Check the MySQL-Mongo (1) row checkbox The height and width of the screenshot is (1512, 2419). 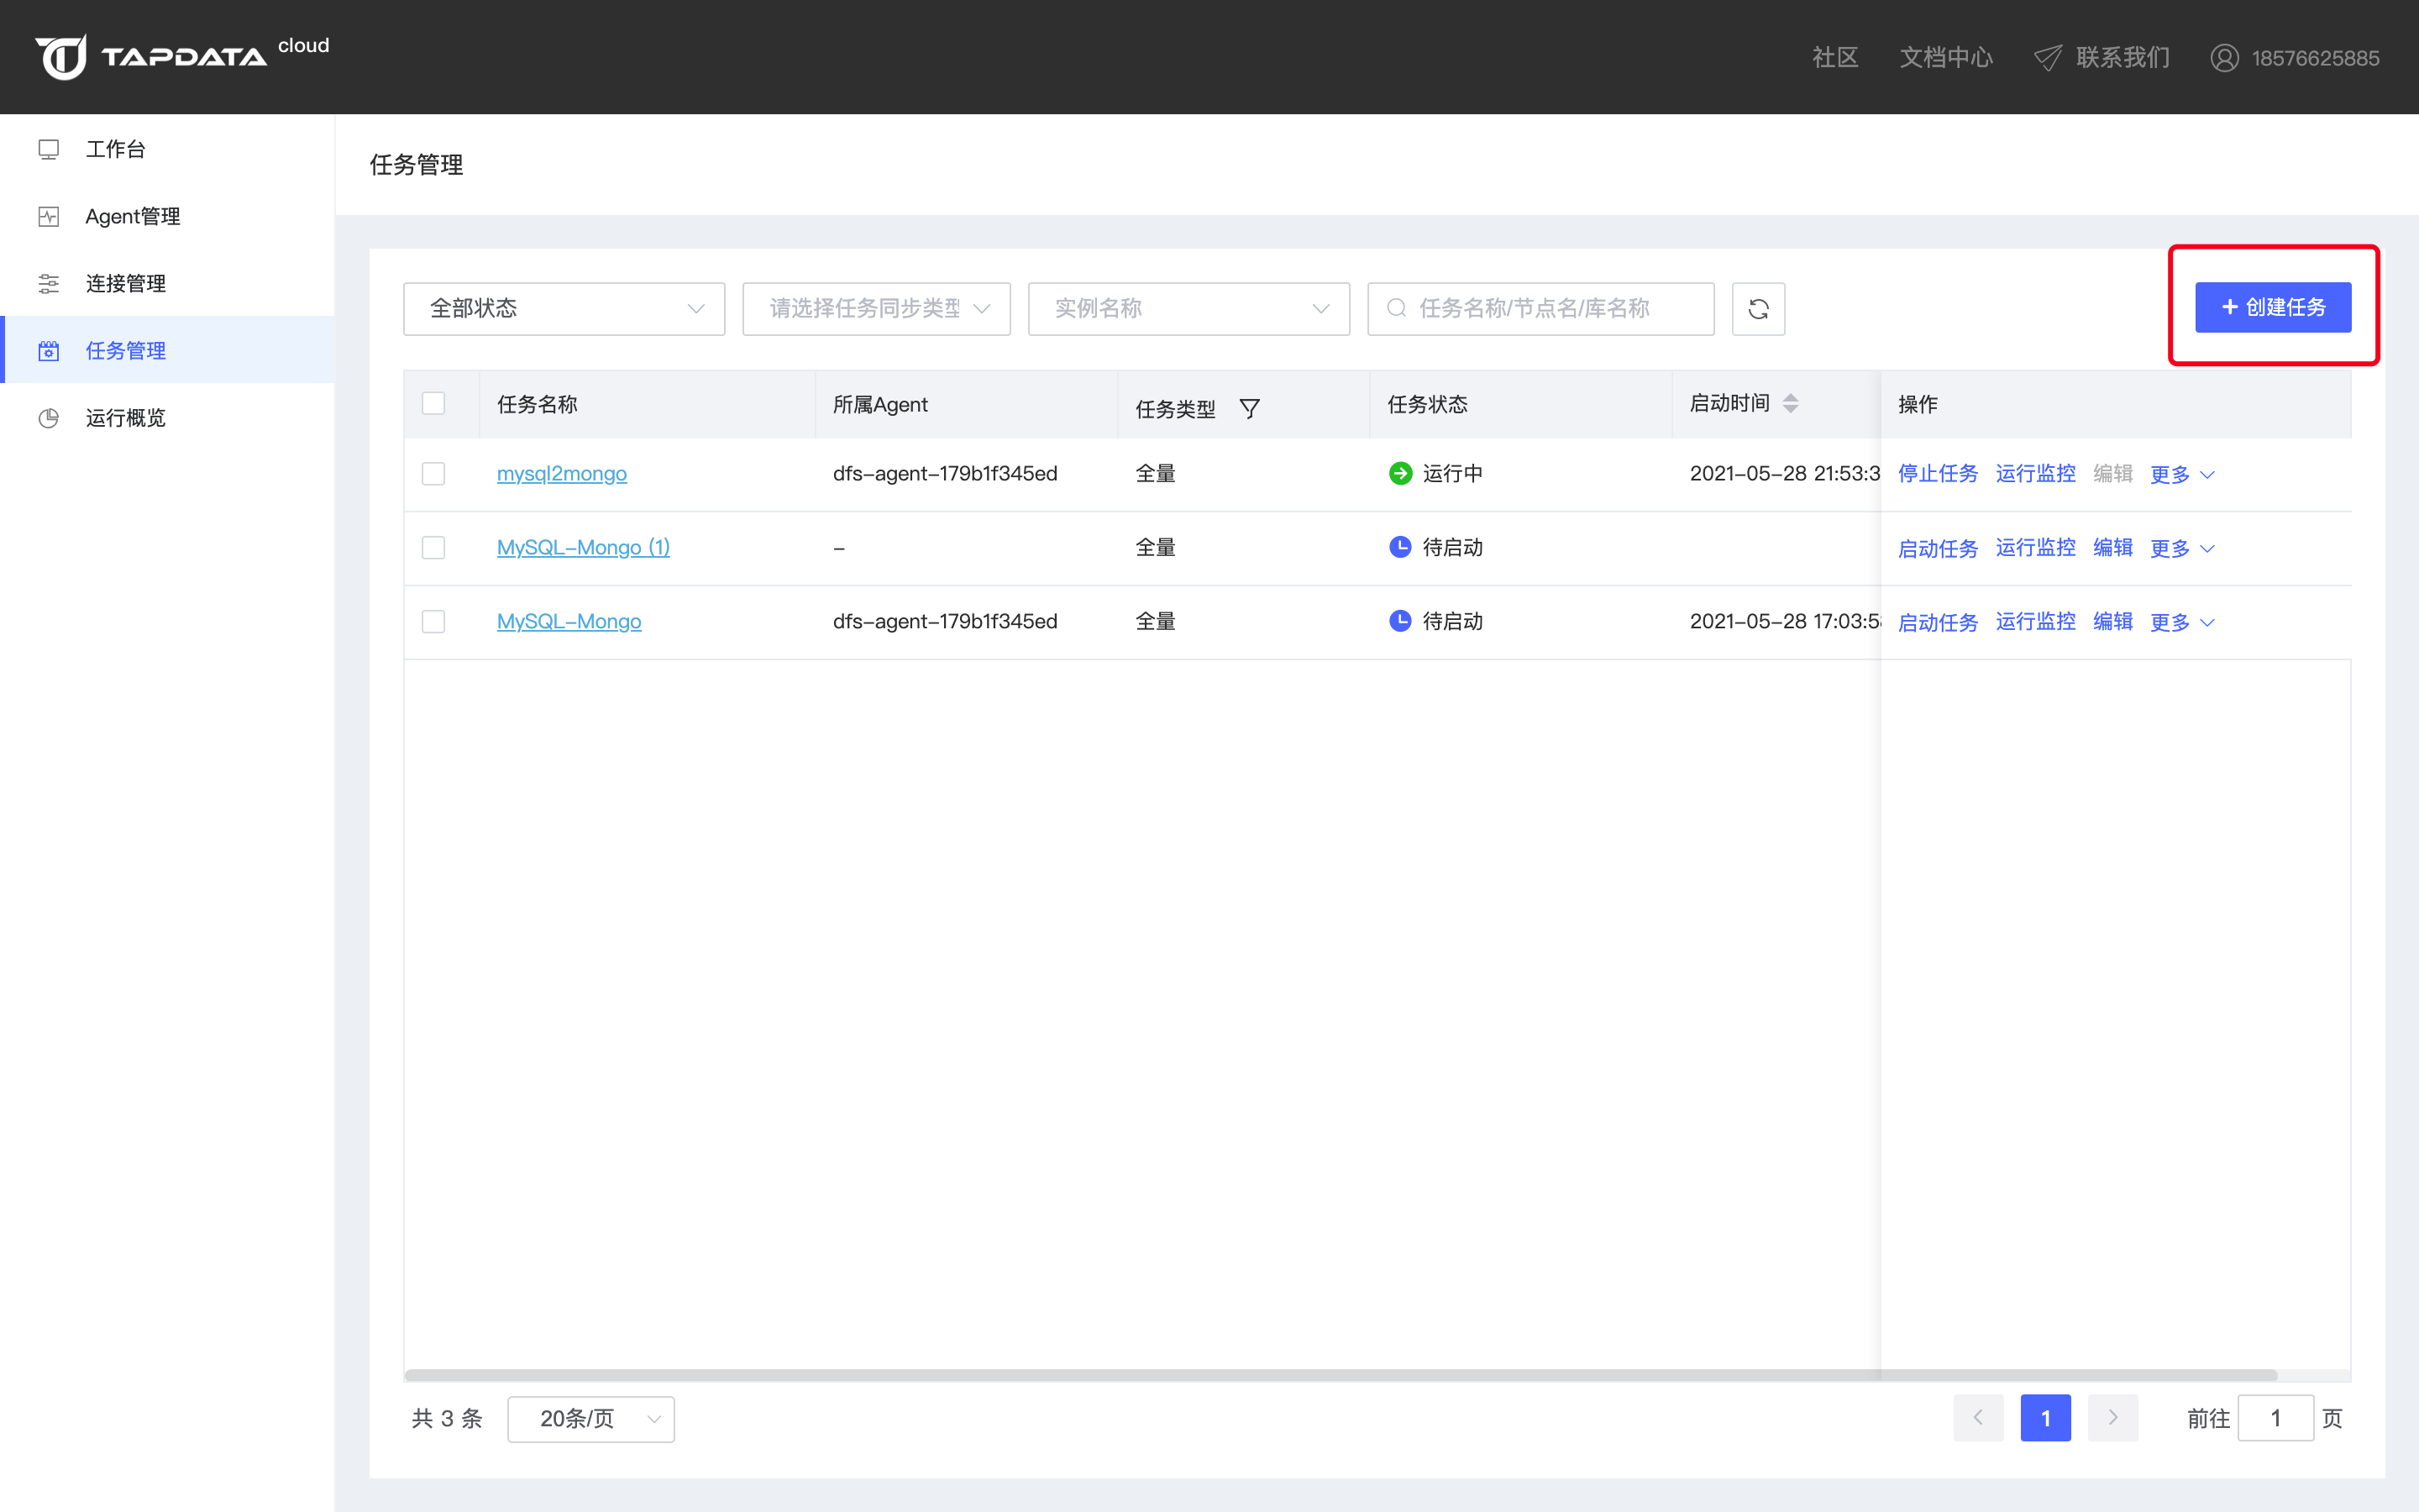tap(433, 547)
